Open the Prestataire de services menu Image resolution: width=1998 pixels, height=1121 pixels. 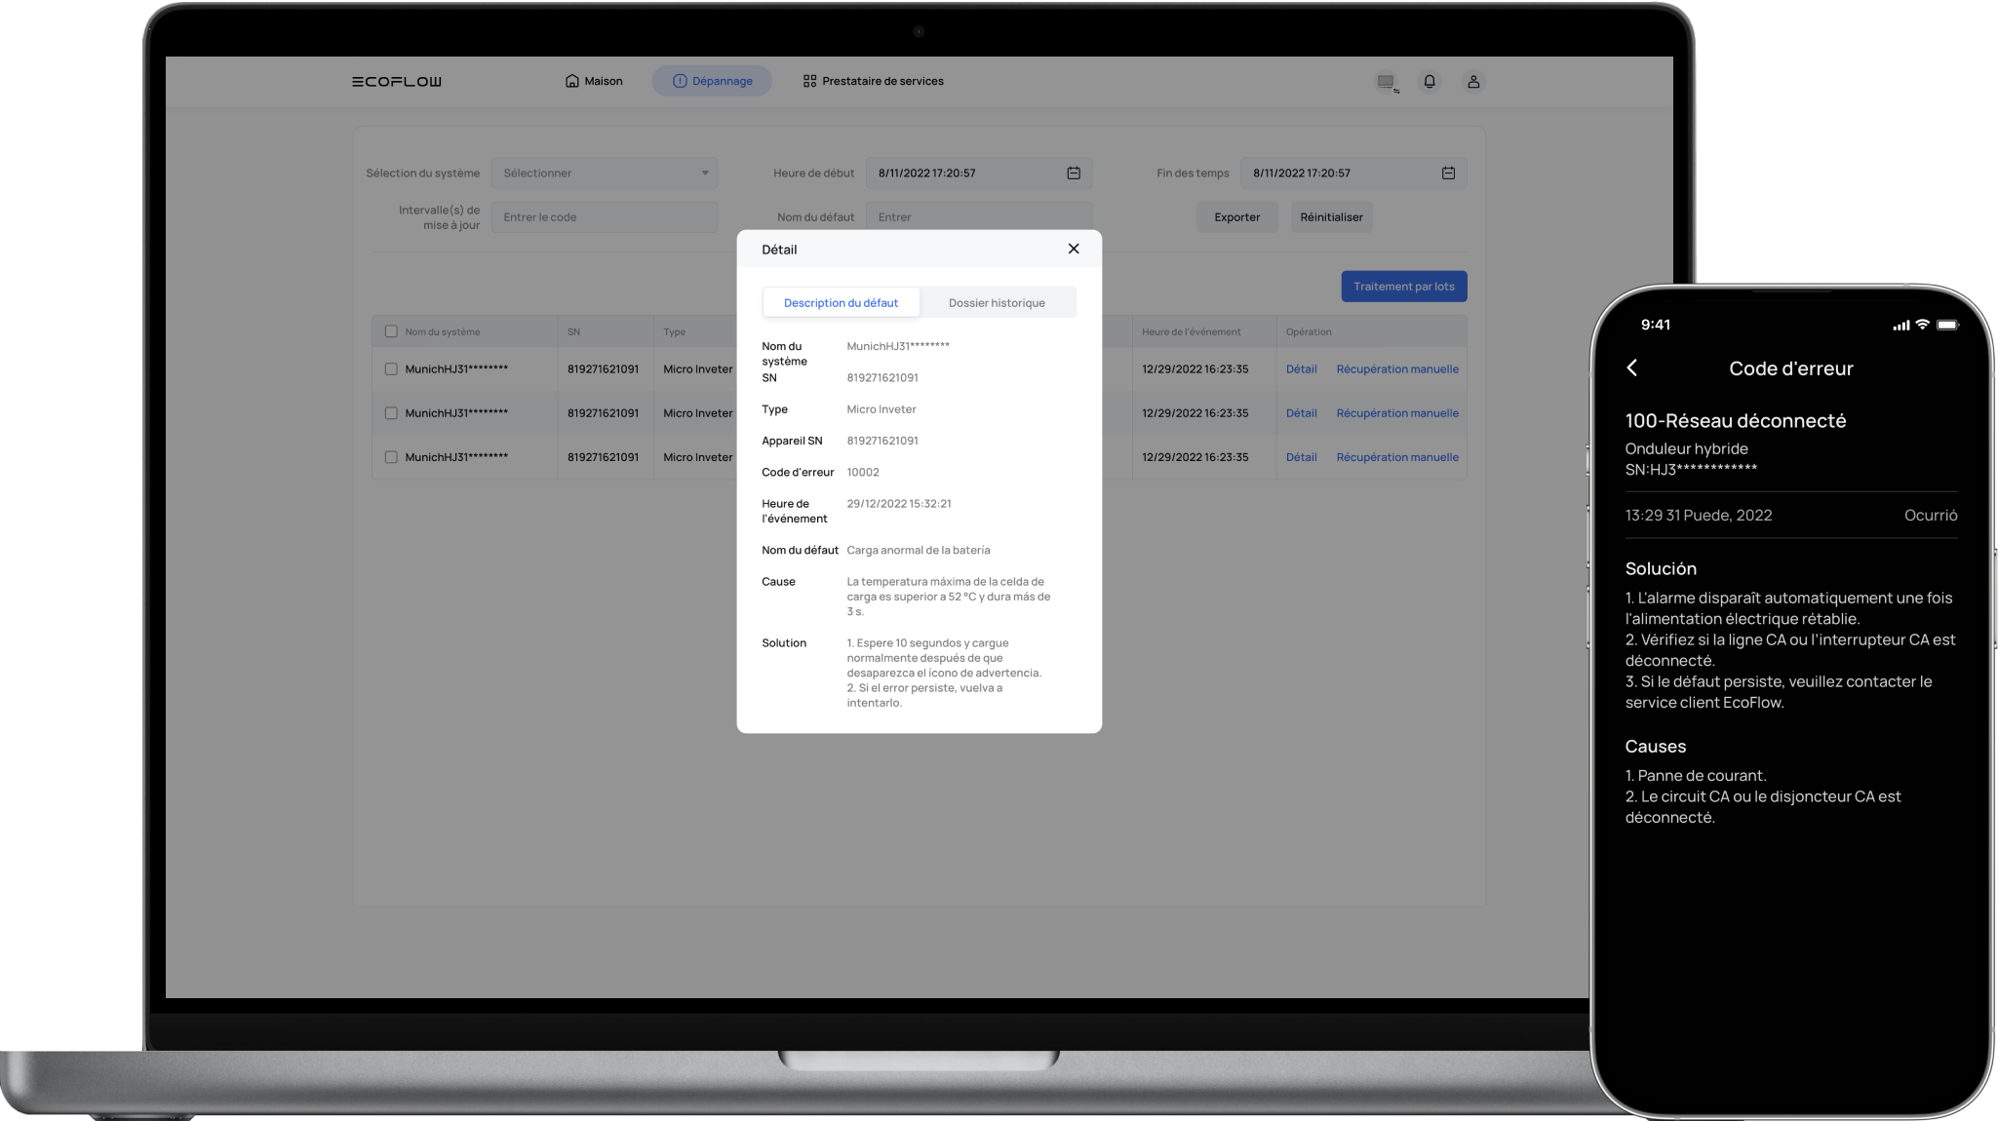click(x=873, y=81)
